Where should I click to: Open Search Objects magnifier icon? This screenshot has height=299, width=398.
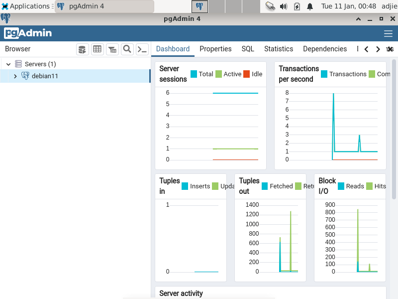[127, 49]
